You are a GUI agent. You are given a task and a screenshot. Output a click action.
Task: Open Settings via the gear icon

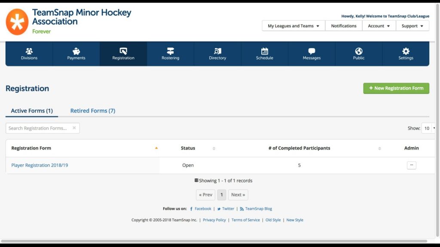coord(406,53)
